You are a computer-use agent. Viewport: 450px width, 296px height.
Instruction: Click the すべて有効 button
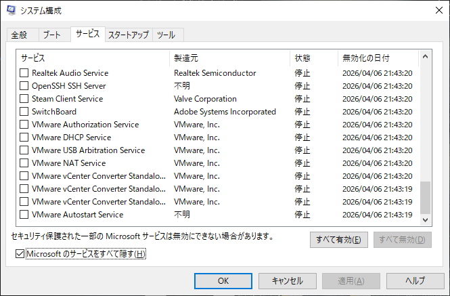(x=338, y=240)
